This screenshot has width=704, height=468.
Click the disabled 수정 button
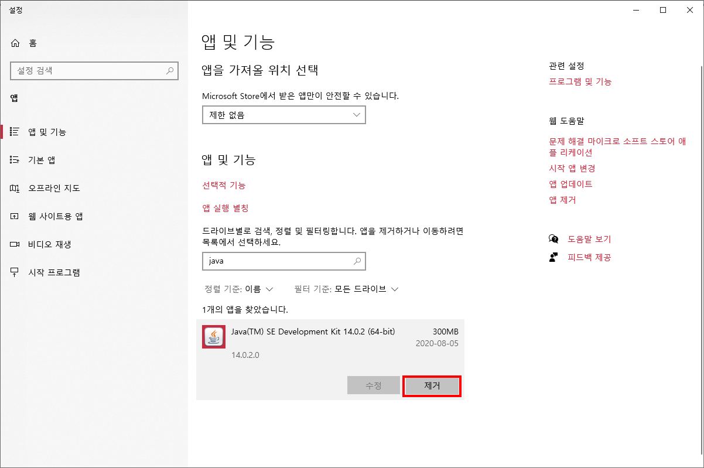(374, 385)
